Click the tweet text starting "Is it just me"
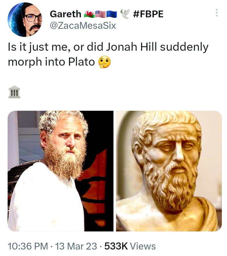This screenshot has width=227, height=256. [108, 55]
